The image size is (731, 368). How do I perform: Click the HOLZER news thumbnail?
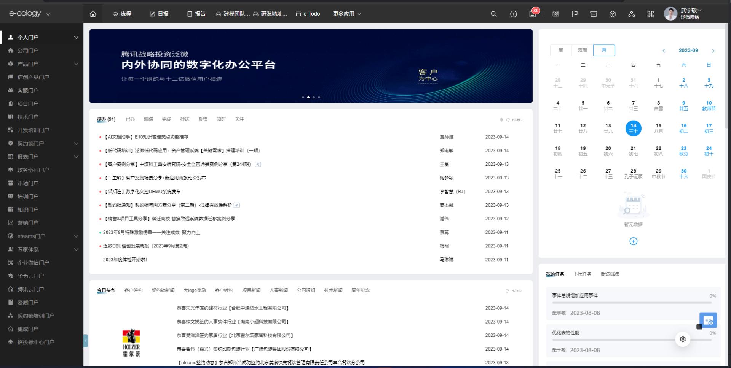131,343
